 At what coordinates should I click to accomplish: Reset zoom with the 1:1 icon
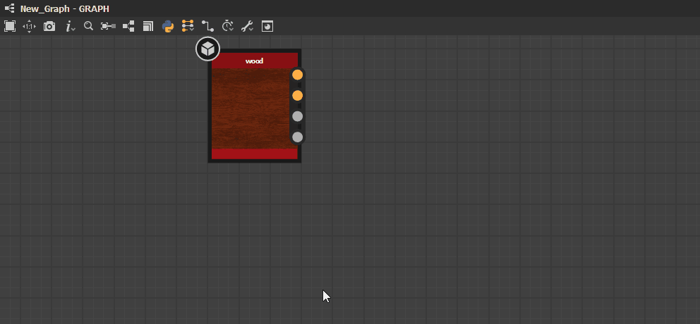[x=30, y=26]
